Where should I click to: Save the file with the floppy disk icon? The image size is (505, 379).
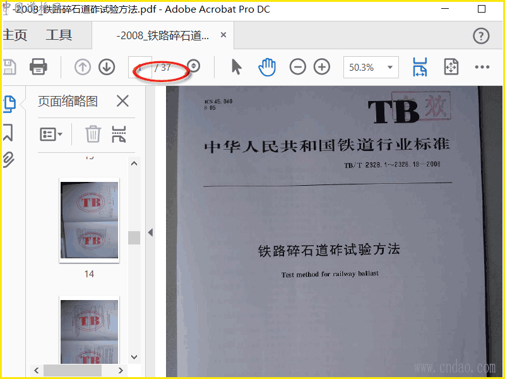[9, 67]
